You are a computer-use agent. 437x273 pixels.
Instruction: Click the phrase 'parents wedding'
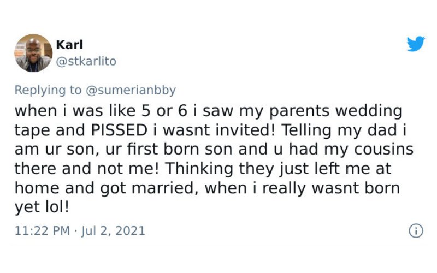[335, 111]
